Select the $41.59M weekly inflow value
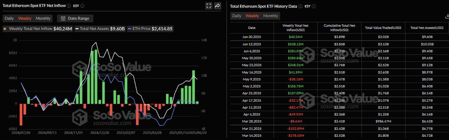Screen dimensions: 449x140 pyautogui.click(x=295, y=72)
